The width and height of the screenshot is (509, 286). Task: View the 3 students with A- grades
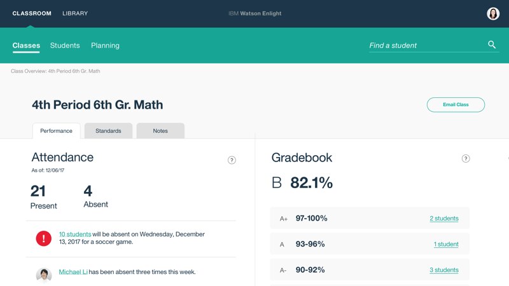443,270
